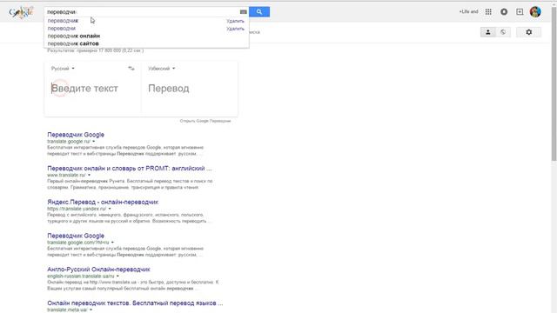Click the vertical page scrollbar
Viewport: 557px width, 313px height.
tap(554, 83)
